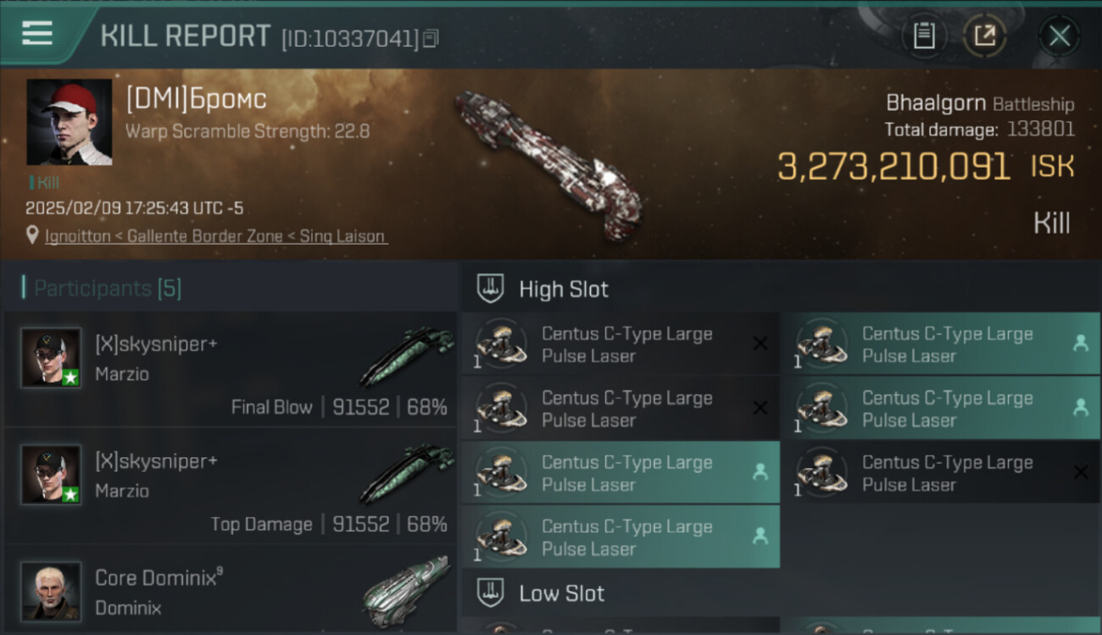Close the Kill Report window

(x=1059, y=36)
